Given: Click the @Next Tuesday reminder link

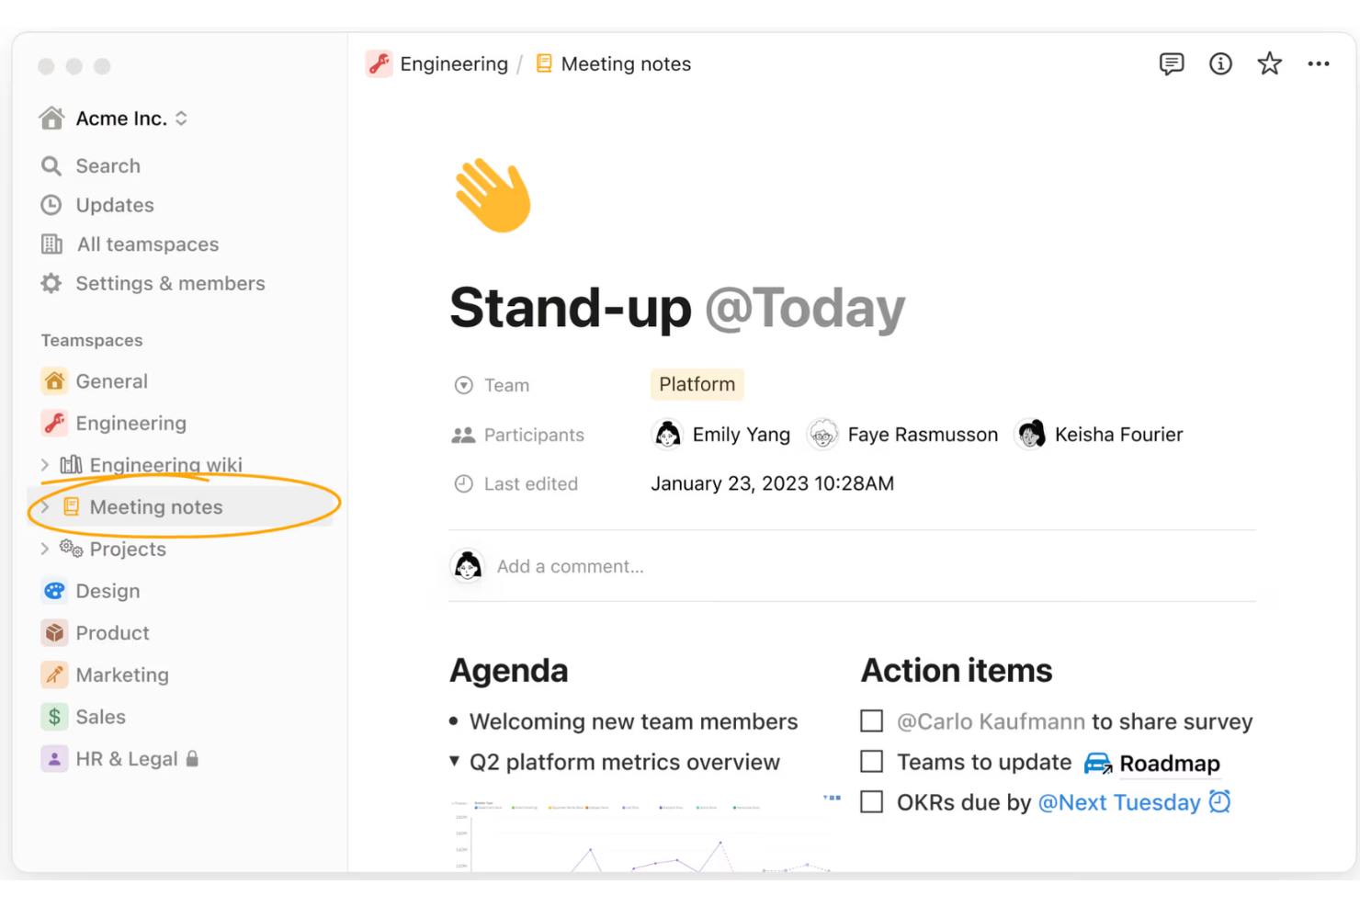Looking at the screenshot, I should pyautogui.click(x=1119, y=801).
